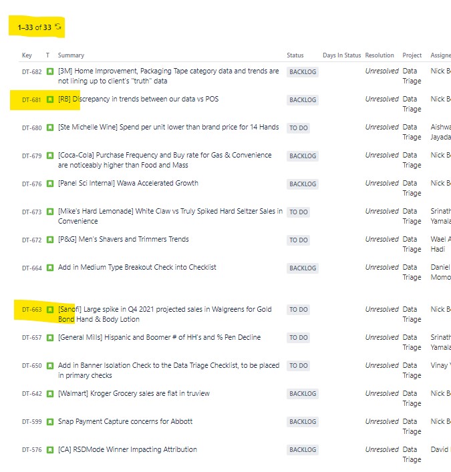Sort by the Project column header
This screenshot has width=451, height=472.
coord(412,55)
